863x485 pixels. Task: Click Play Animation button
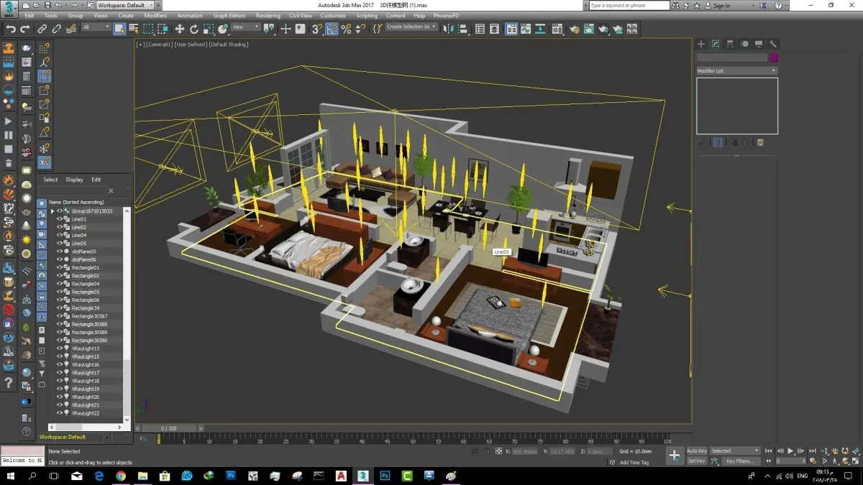tap(790, 451)
